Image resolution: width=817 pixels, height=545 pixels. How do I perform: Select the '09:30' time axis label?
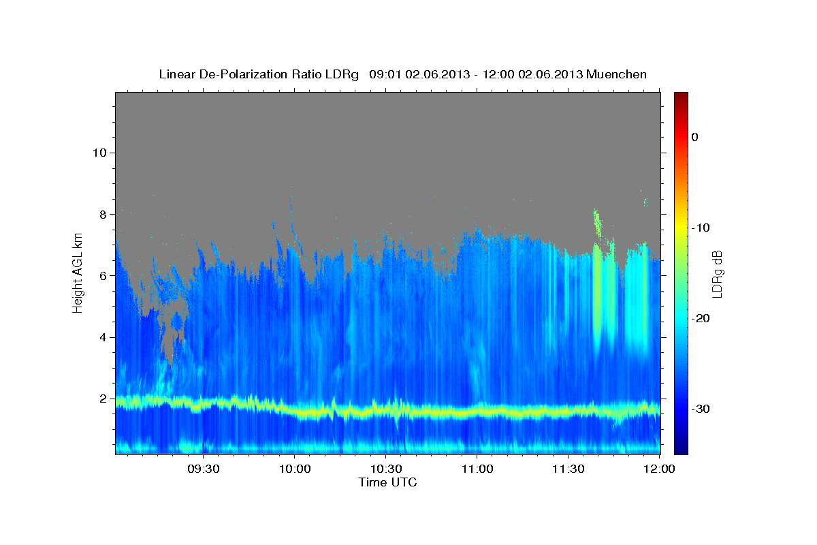(x=204, y=469)
